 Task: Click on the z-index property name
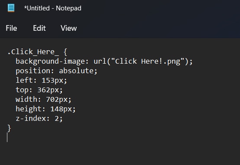pos(31,118)
